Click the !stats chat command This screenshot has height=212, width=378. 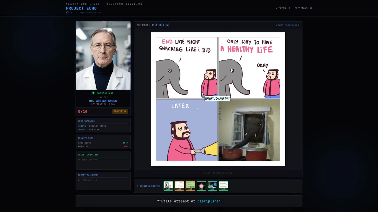click(x=82, y=126)
